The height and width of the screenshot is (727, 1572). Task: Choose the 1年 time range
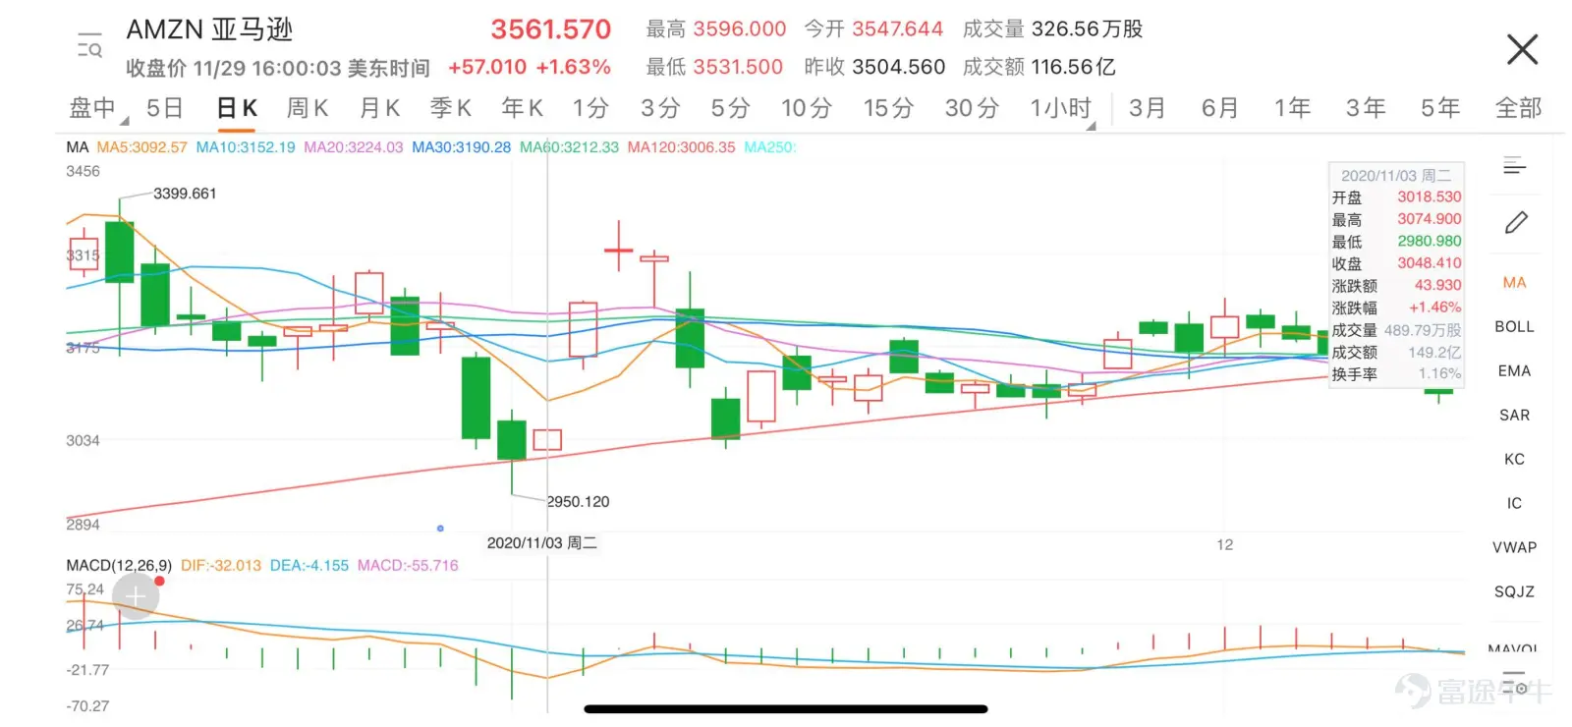click(x=1292, y=108)
